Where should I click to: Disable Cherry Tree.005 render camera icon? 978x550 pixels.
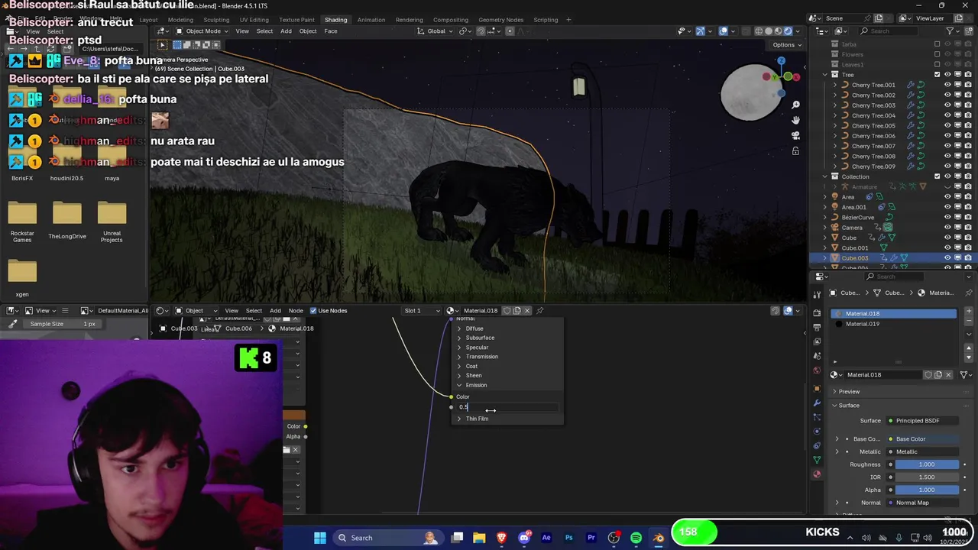(967, 125)
